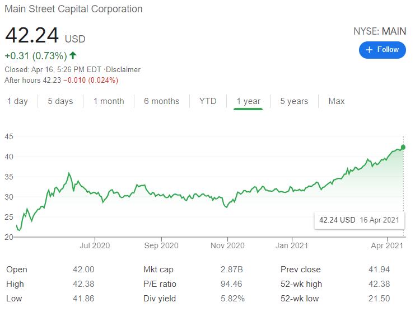The width and height of the screenshot is (415, 312).
Task: Click the +0.31 (0.73%) change text
Action: click(x=36, y=56)
